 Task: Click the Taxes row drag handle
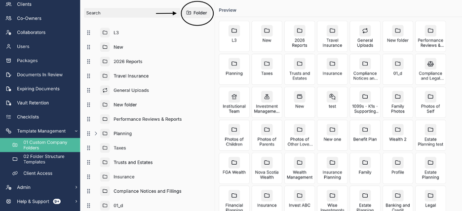[88, 148]
